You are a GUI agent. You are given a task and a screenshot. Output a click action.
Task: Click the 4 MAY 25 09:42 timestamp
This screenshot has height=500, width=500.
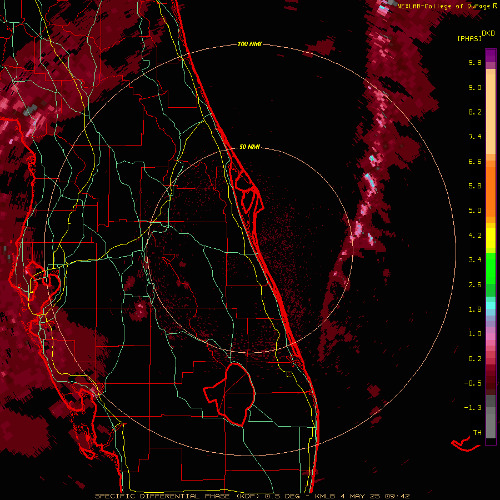[375, 496]
